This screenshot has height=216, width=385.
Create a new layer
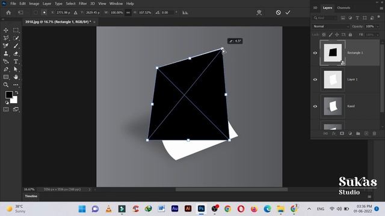366,133
